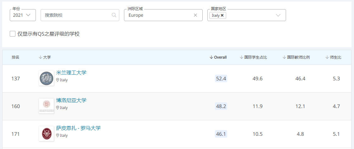354x149 pixels.
Task: Click location pin icon under 博洛尼亚大学
Action: 58,108
